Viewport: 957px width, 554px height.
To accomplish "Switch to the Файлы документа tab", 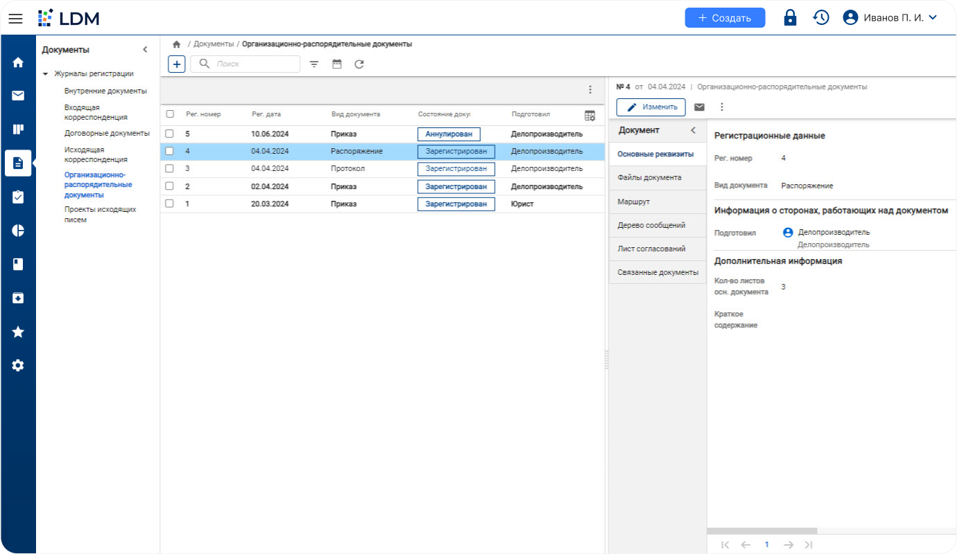I will [649, 177].
